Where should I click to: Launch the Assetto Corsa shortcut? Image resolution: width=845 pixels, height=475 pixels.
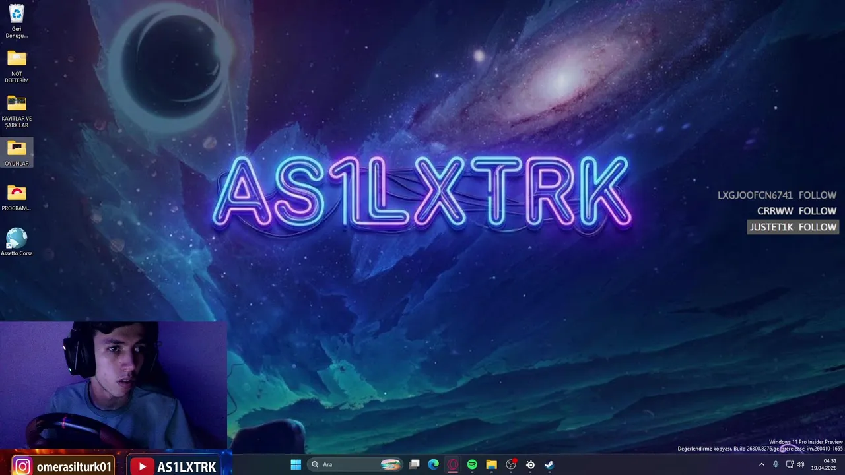click(x=17, y=242)
